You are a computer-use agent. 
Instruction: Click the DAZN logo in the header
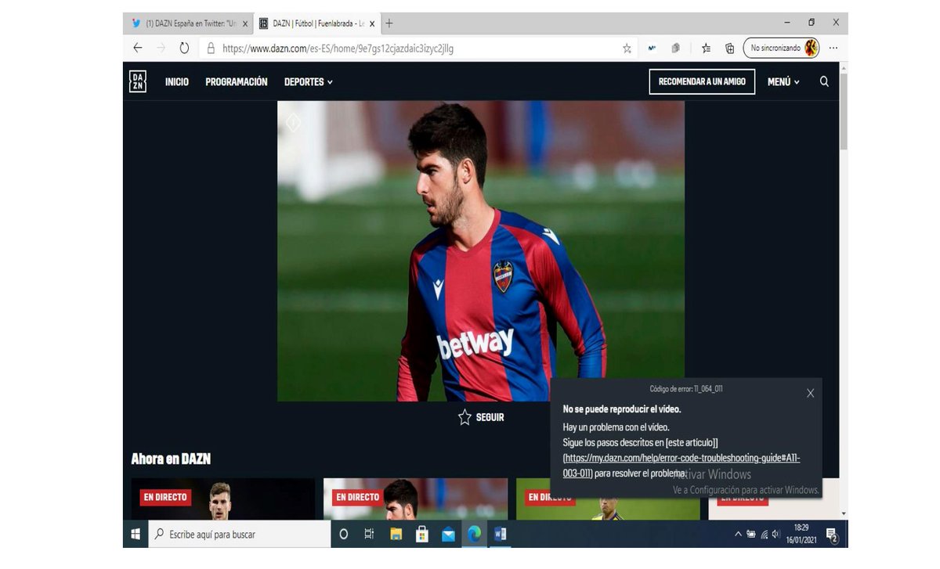coord(137,81)
